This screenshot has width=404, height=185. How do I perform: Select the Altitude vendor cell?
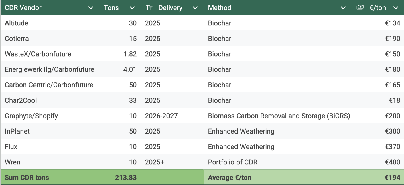click(17, 23)
